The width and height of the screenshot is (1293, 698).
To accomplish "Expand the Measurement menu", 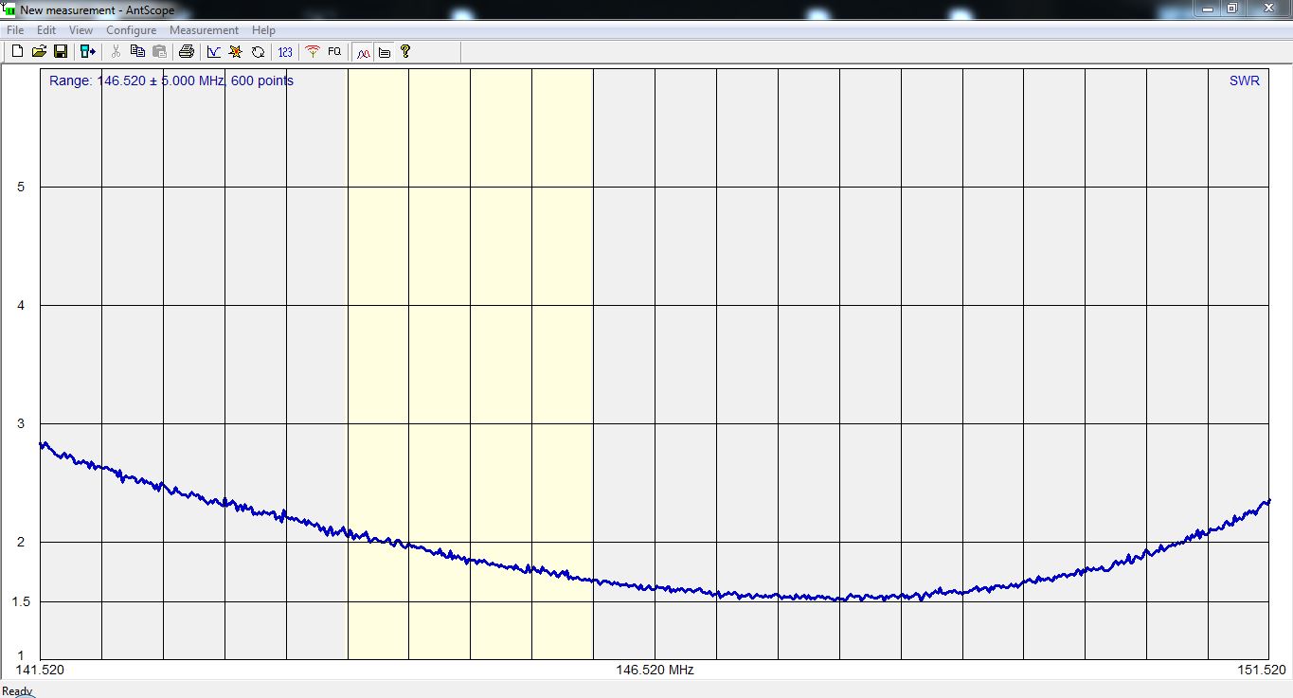I will pyautogui.click(x=205, y=30).
